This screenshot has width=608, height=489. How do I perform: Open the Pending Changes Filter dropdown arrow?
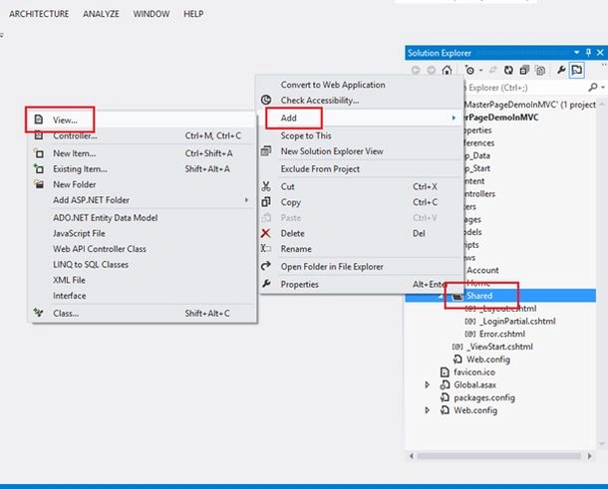480,70
